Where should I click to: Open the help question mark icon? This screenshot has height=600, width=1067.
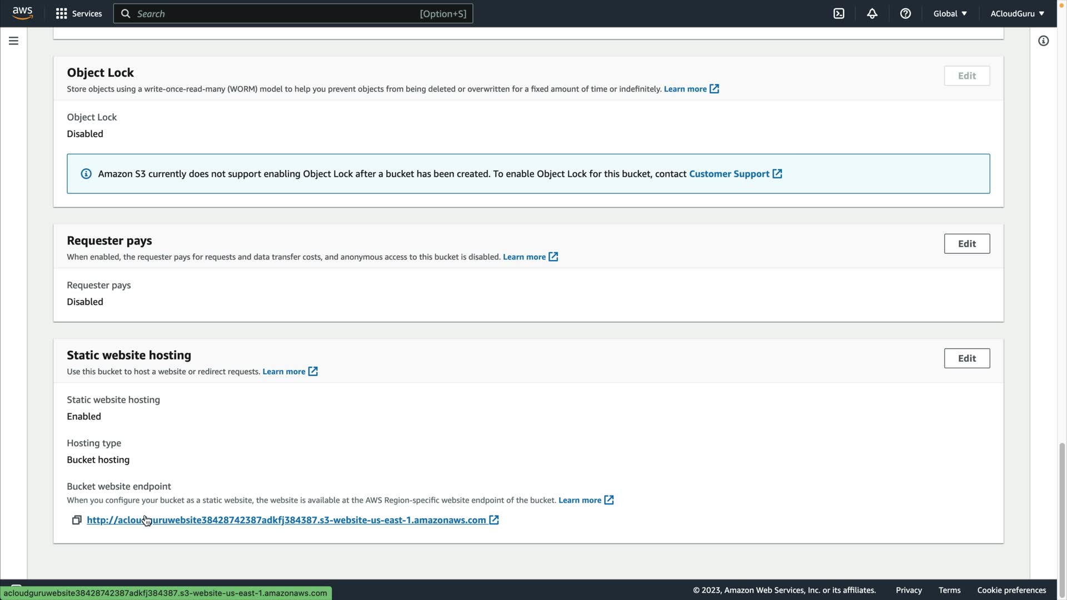tap(905, 13)
